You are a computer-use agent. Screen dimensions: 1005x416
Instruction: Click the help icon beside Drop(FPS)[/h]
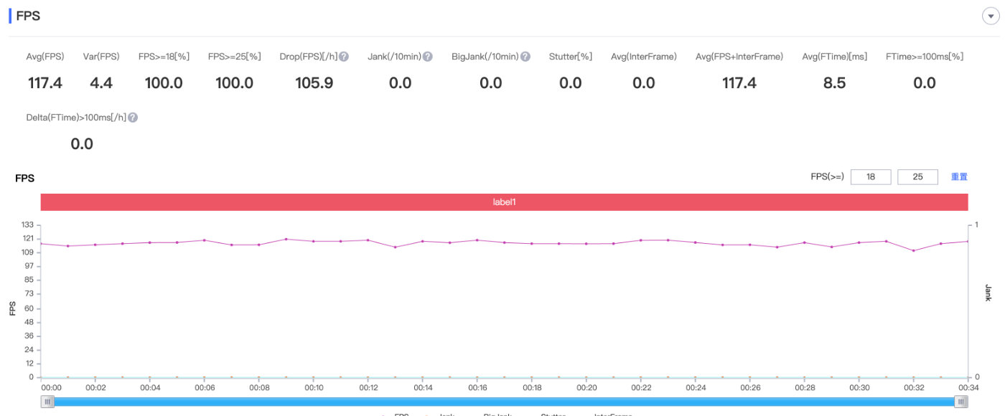point(344,57)
